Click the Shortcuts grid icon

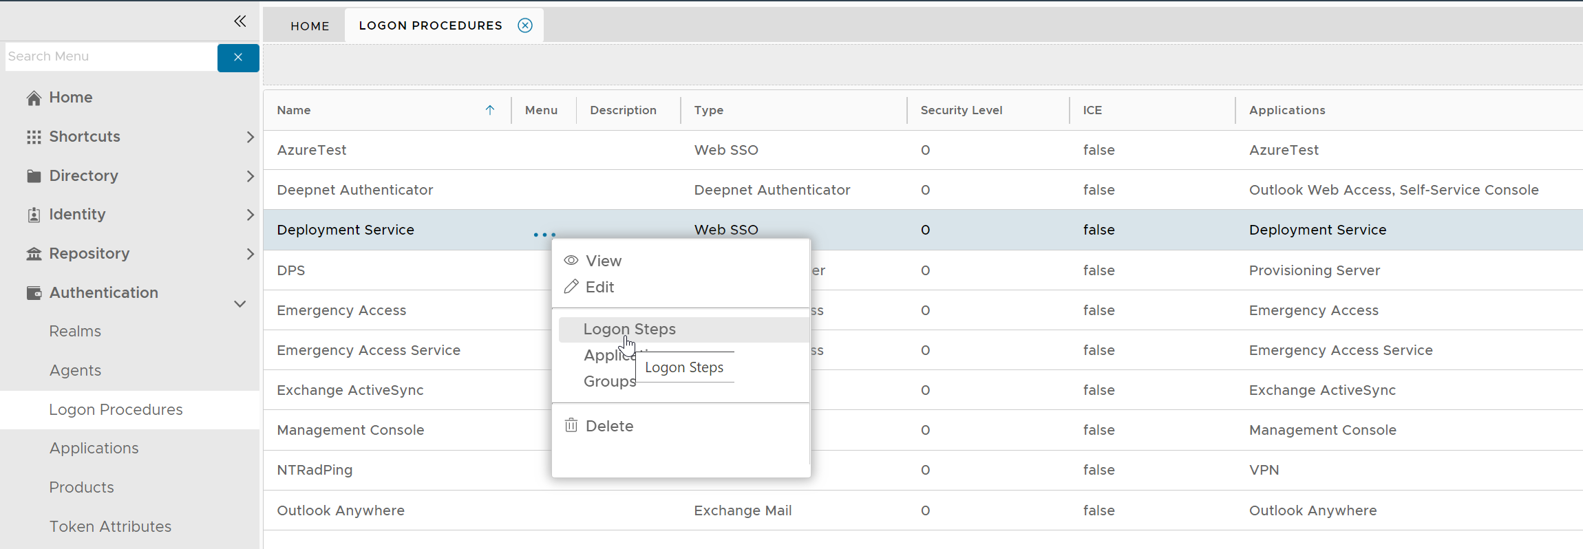click(x=34, y=137)
